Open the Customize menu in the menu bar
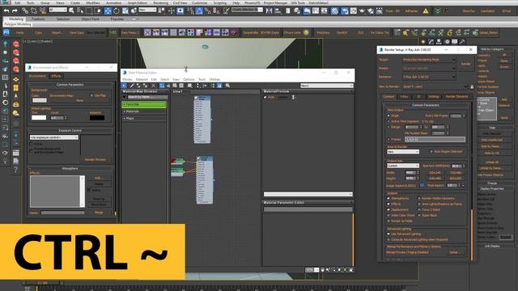518x291 pixels. 199,2
